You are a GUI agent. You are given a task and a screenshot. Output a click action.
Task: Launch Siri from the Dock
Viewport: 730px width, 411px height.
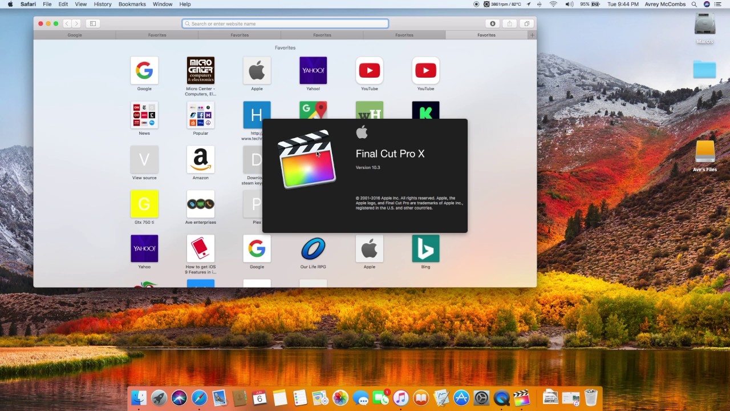click(179, 398)
